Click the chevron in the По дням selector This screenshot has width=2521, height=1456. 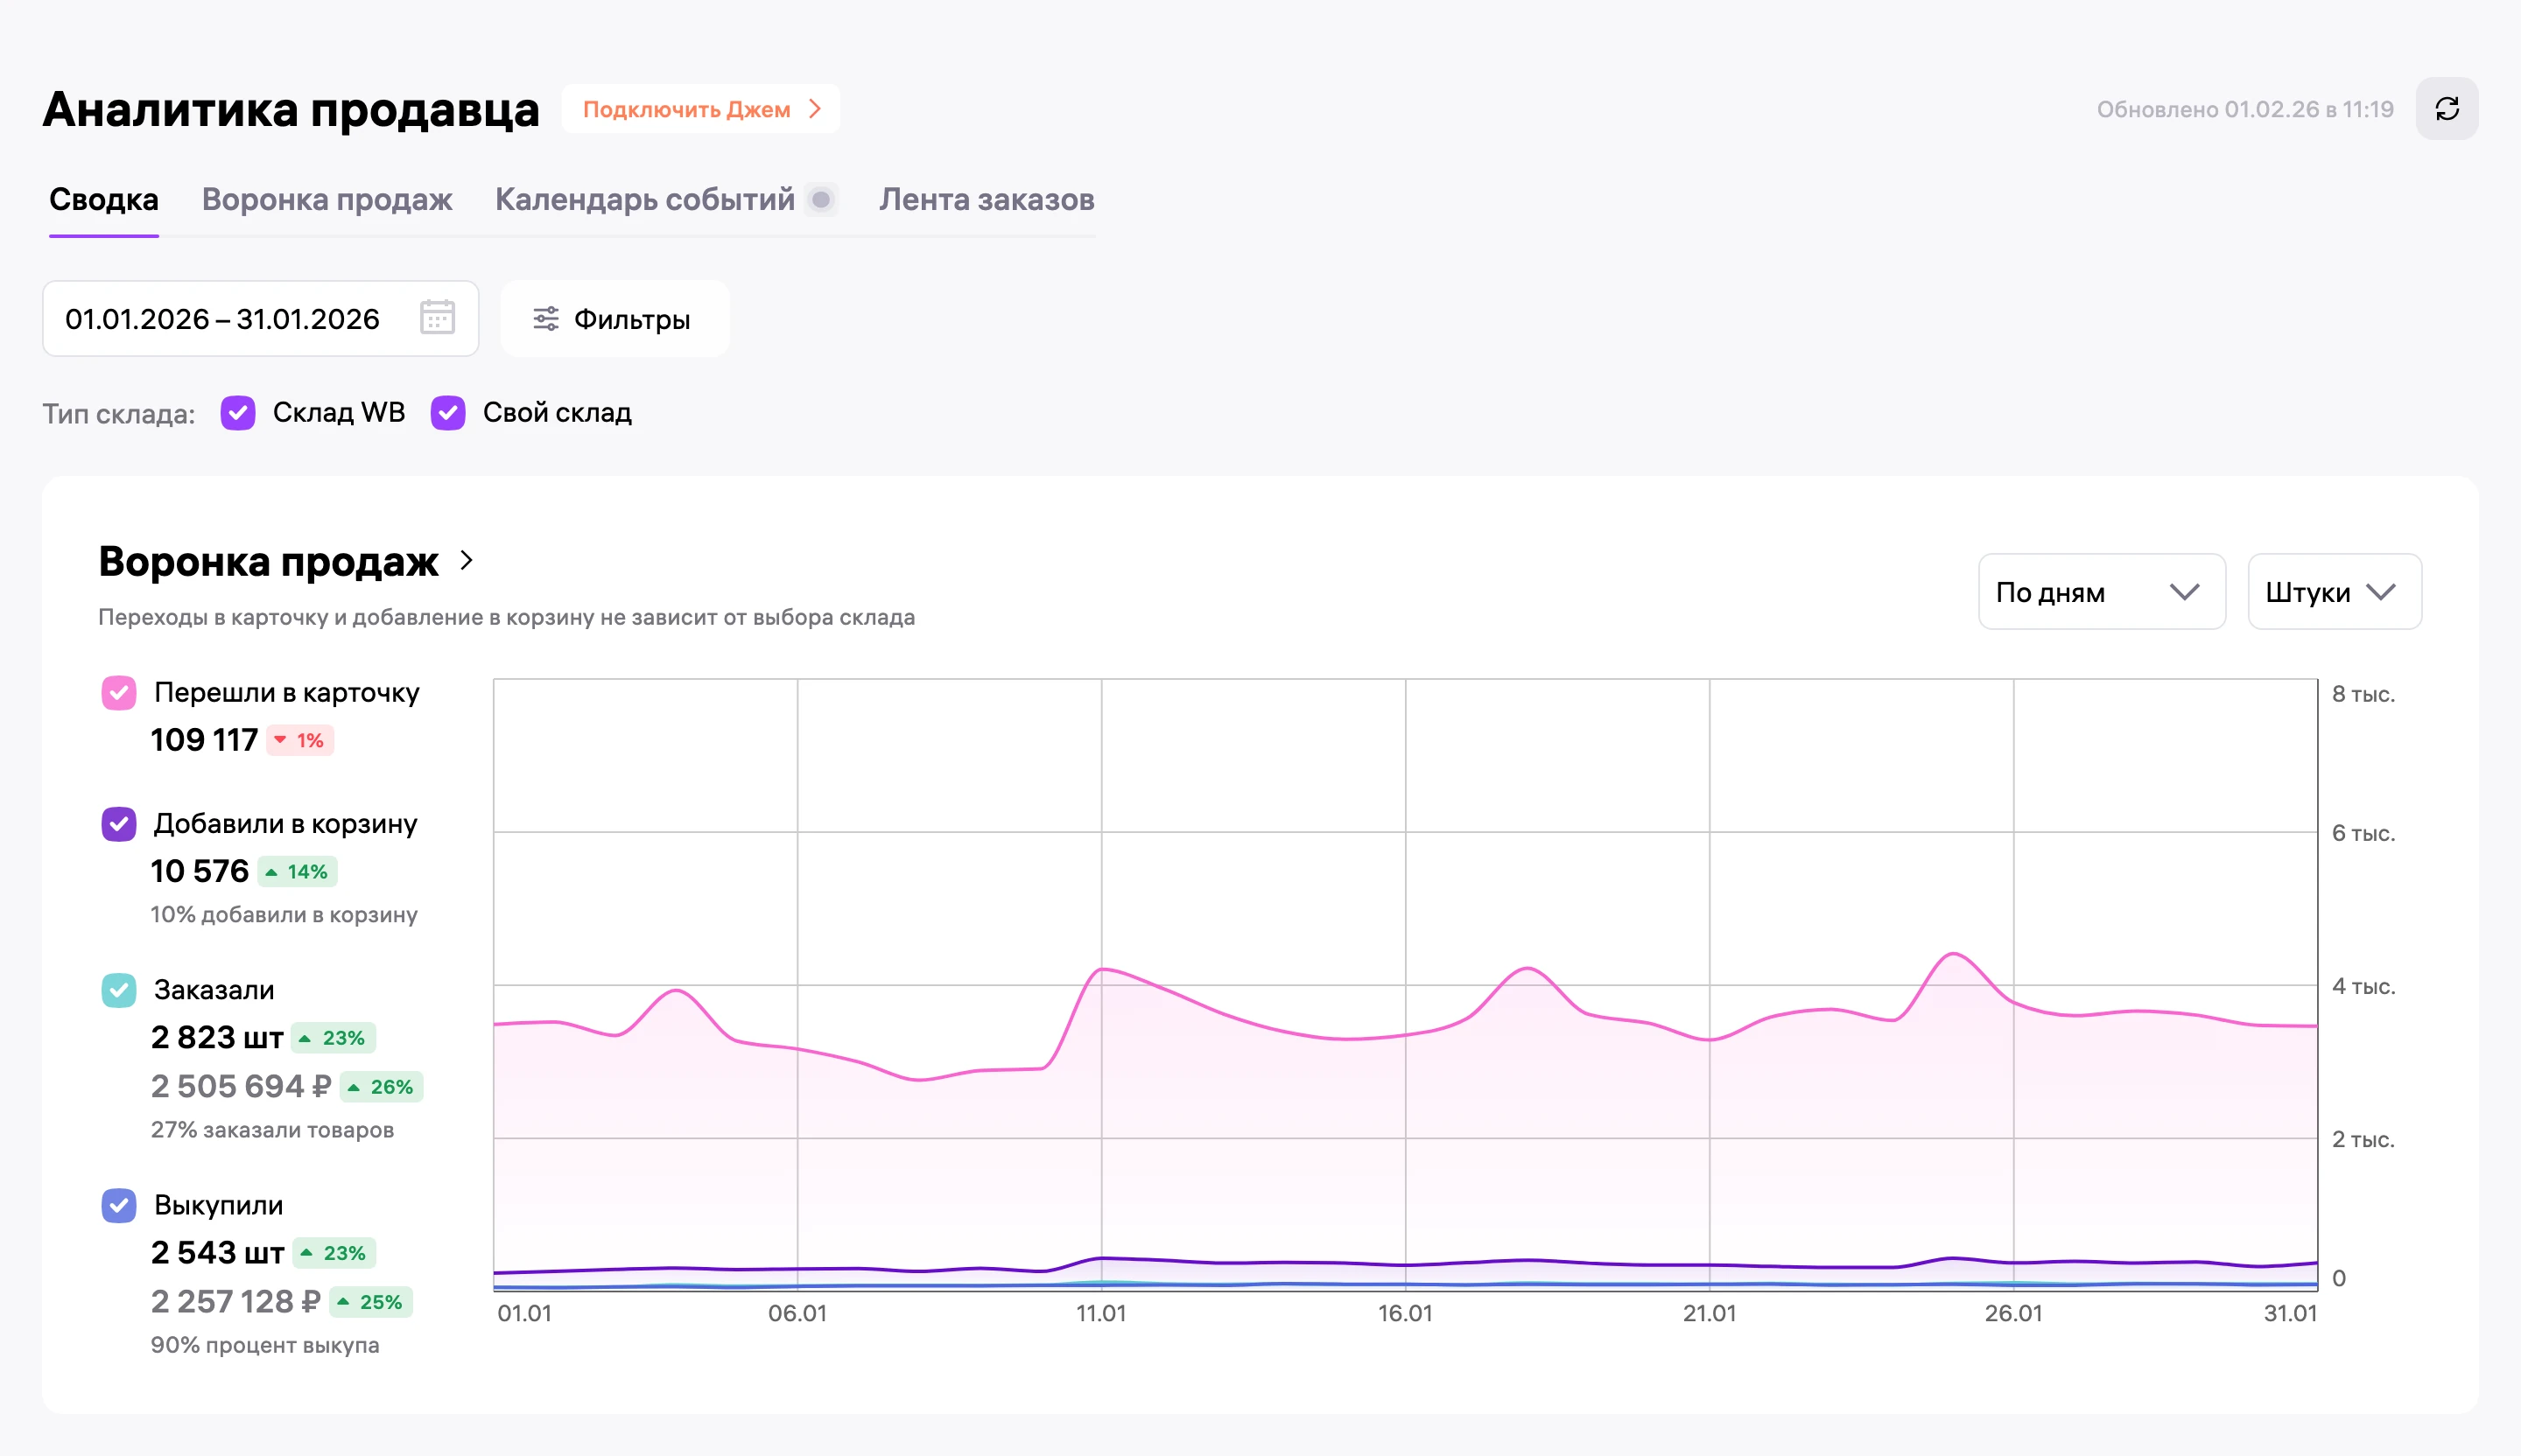[2184, 592]
